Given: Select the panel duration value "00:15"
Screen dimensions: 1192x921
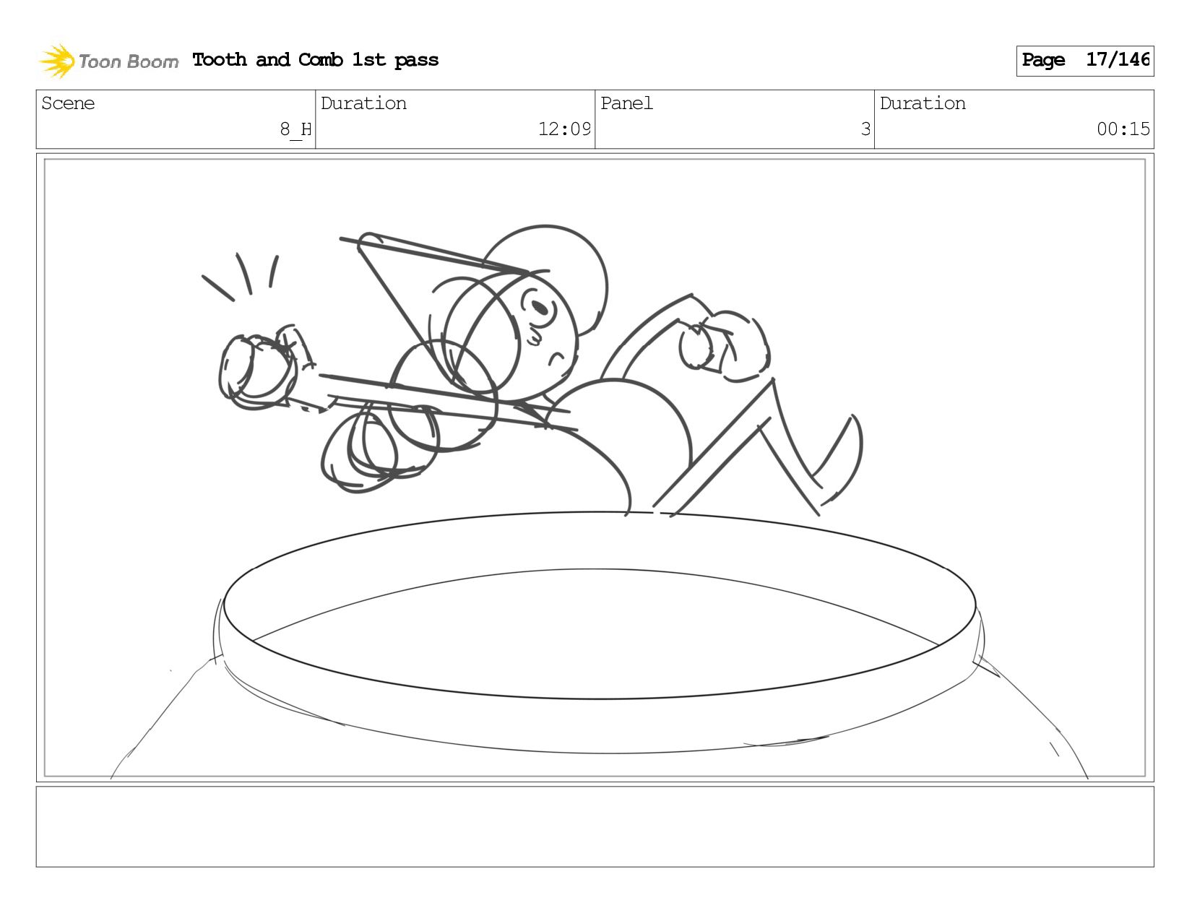Looking at the screenshot, I should [x=1123, y=129].
